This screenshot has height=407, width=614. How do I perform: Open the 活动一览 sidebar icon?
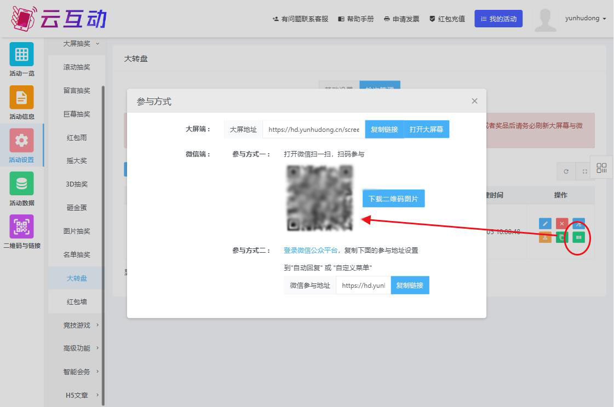coord(21,55)
